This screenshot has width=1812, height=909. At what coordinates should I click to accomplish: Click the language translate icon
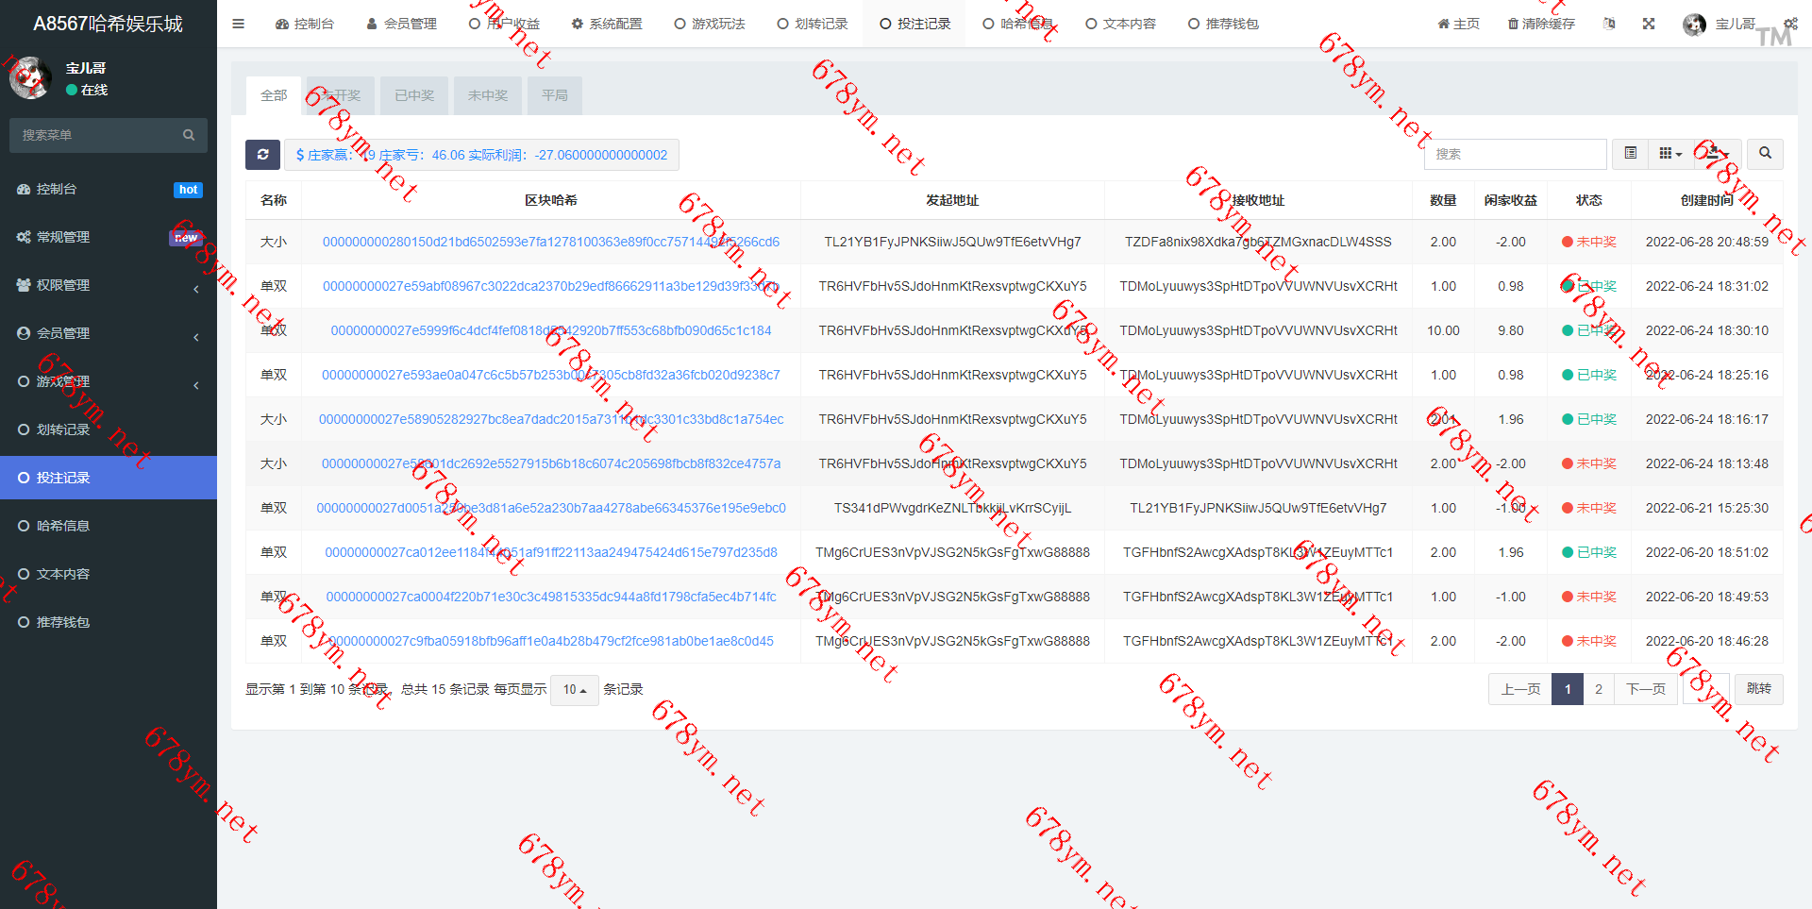1608,24
